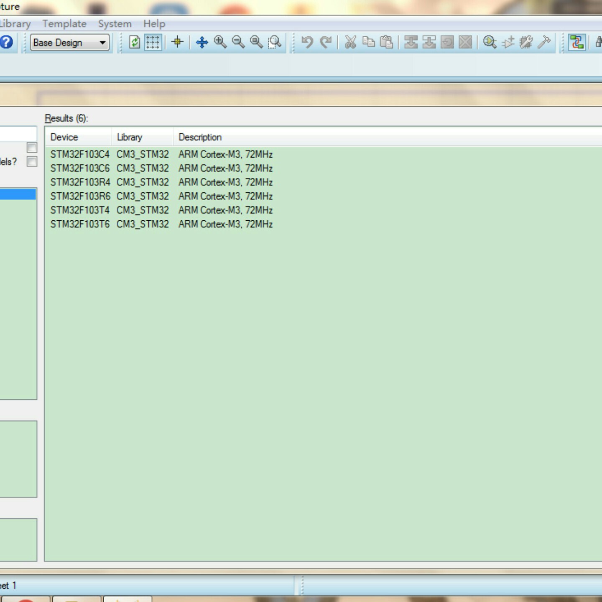Click the pan/center view icon
Screen dimensions: 602x602
[202, 42]
